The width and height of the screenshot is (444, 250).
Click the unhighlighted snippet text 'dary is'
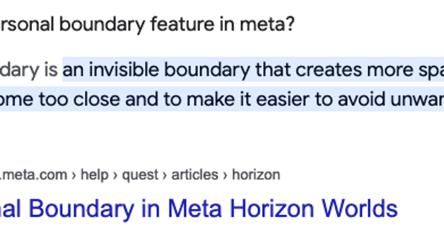click(x=29, y=70)
